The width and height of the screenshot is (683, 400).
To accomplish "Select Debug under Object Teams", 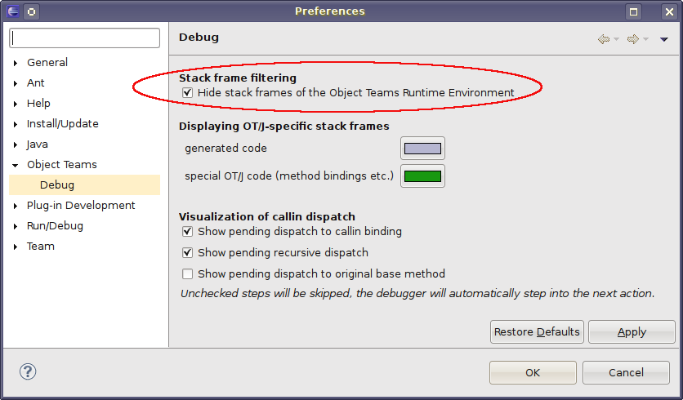I will click(x=57, y=185).
